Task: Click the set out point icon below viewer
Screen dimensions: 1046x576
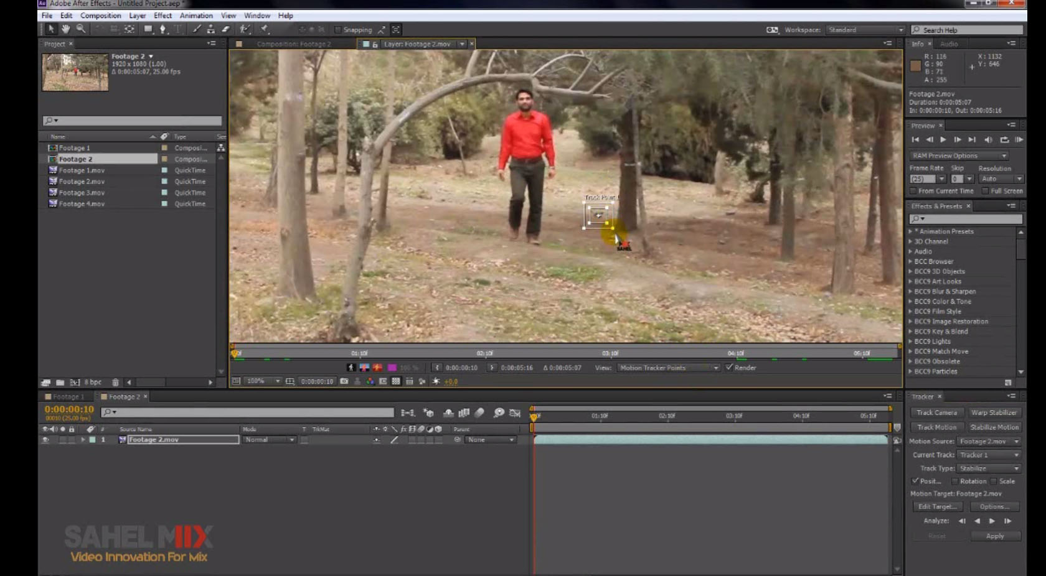Action: pos(492,368)
